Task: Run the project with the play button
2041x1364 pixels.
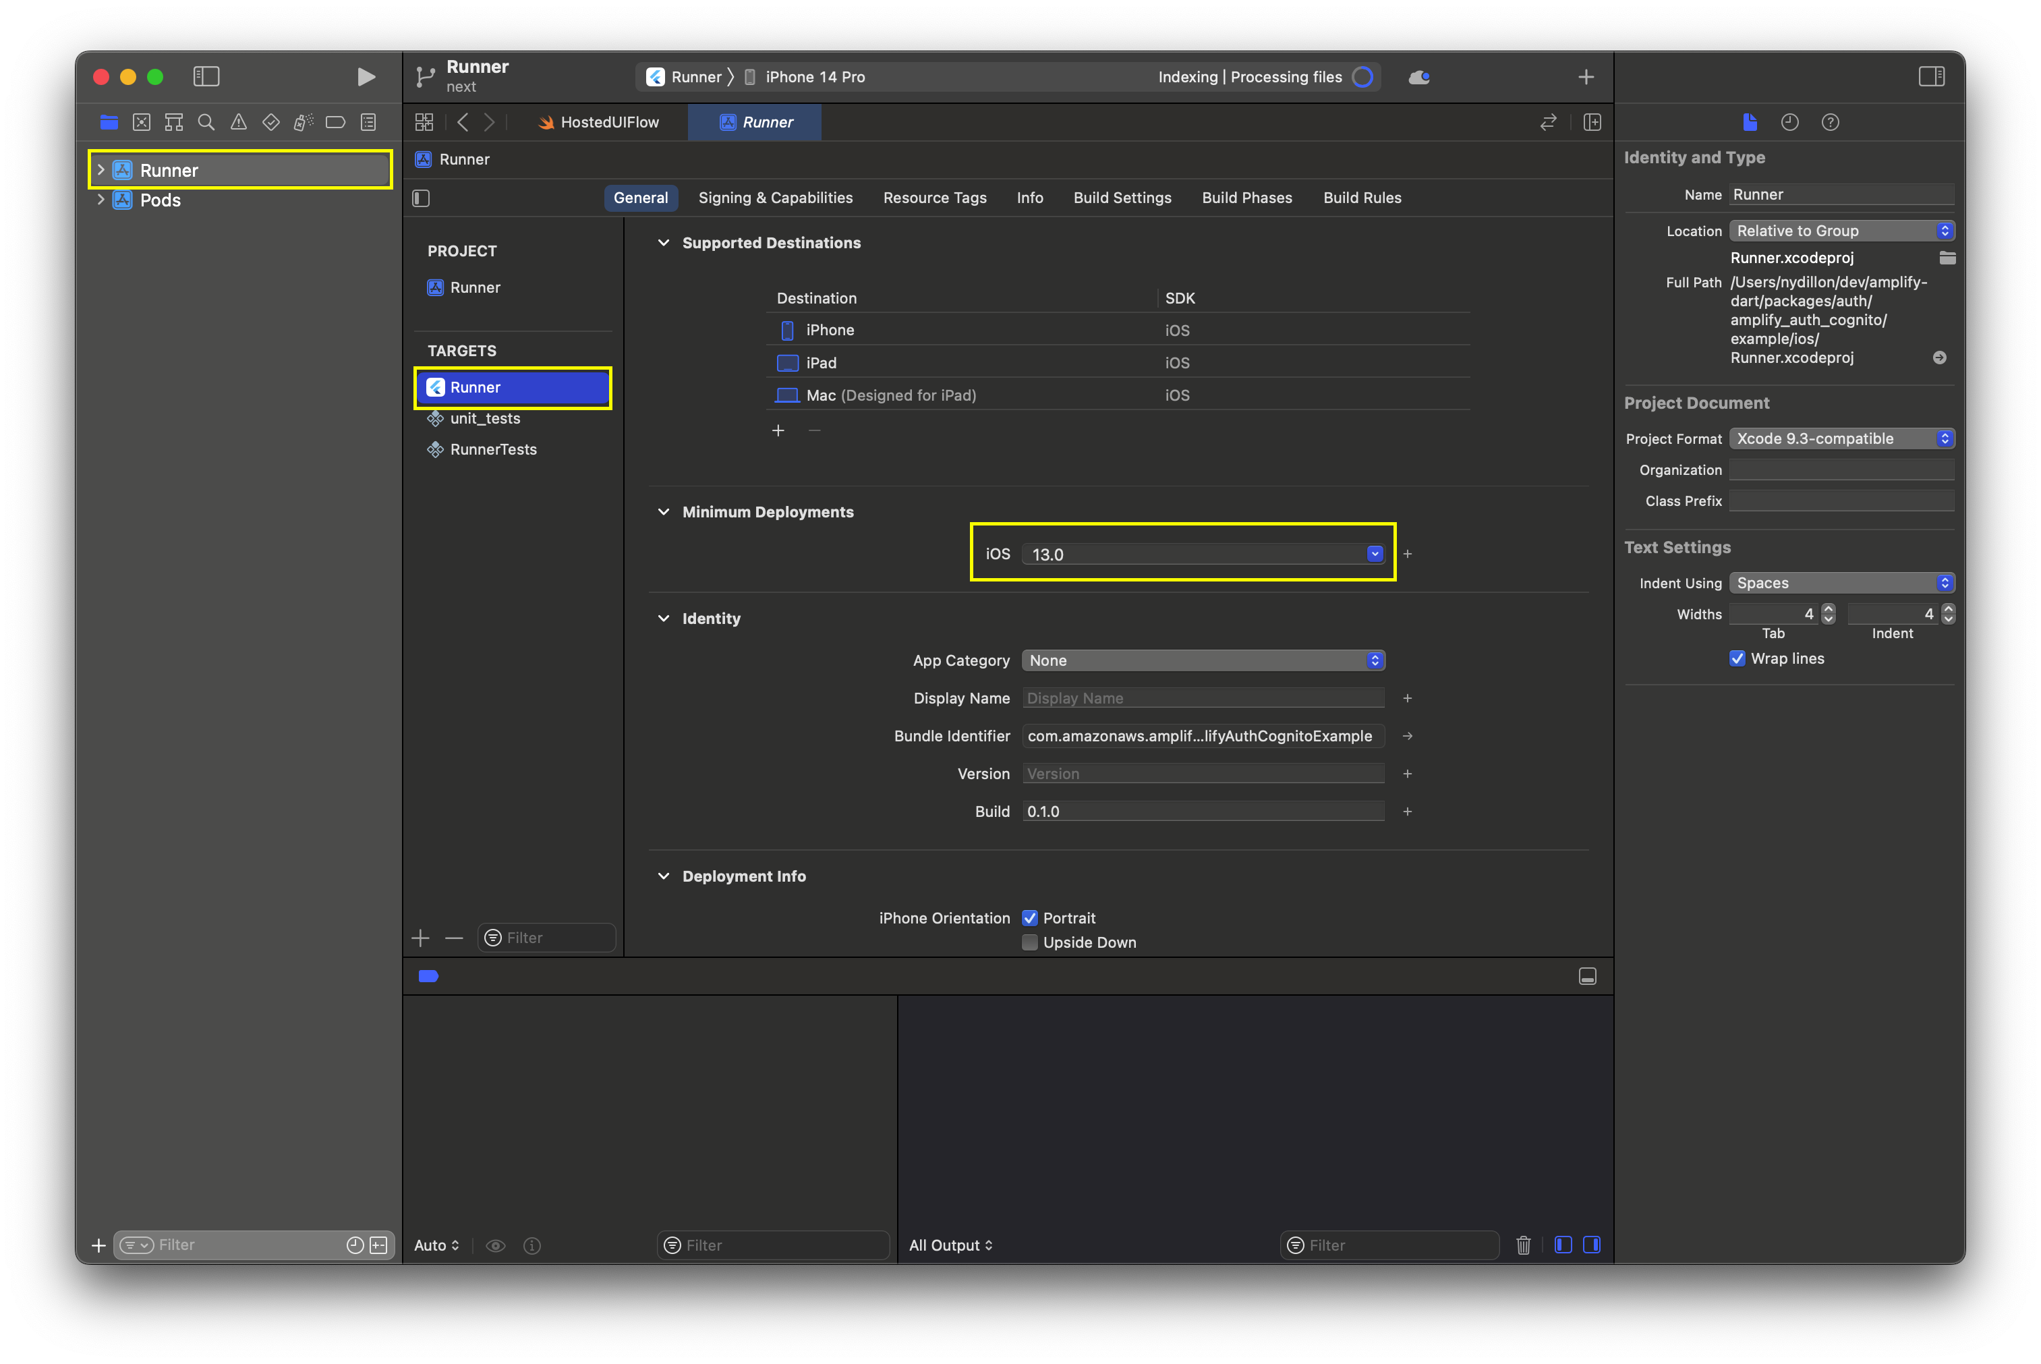Action: coord(366,76)
